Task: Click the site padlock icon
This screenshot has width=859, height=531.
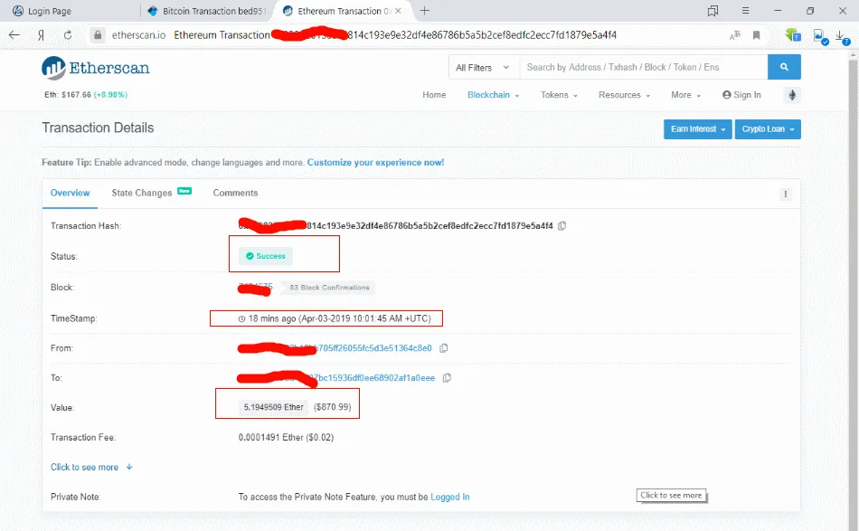Action: click(x=98, y=35)
